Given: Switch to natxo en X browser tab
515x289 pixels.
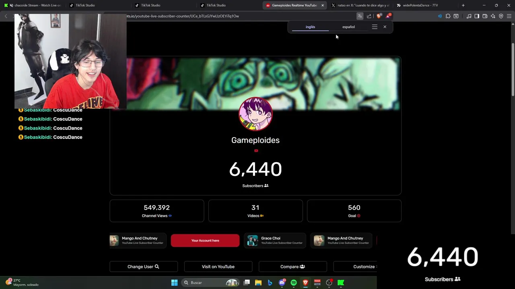Looking at the screenshot, I should (x=360, y=5).
